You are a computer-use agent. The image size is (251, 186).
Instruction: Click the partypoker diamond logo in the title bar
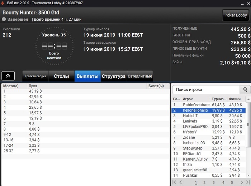pos(3,3)
